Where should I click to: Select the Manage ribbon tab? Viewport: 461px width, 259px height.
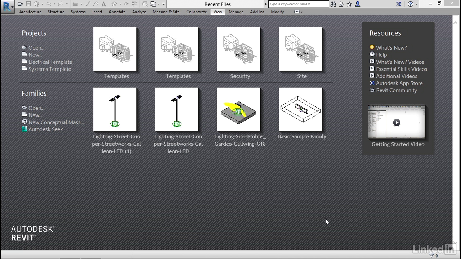click(236, 12)
